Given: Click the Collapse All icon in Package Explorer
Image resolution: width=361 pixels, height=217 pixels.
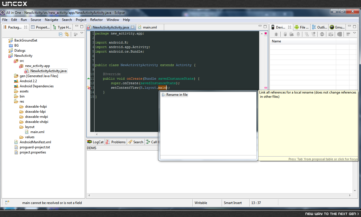Looking at the screenshot, I should coord(60,34).
